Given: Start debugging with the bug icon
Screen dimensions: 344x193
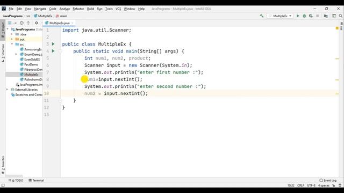Looking at the screenshot, I should pos(304,16).
